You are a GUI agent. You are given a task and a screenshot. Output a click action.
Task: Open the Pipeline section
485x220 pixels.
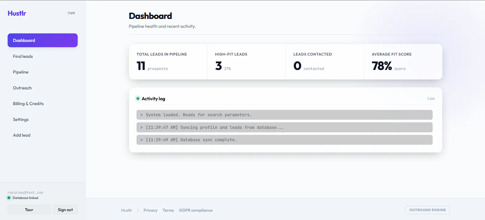[42, 72]
